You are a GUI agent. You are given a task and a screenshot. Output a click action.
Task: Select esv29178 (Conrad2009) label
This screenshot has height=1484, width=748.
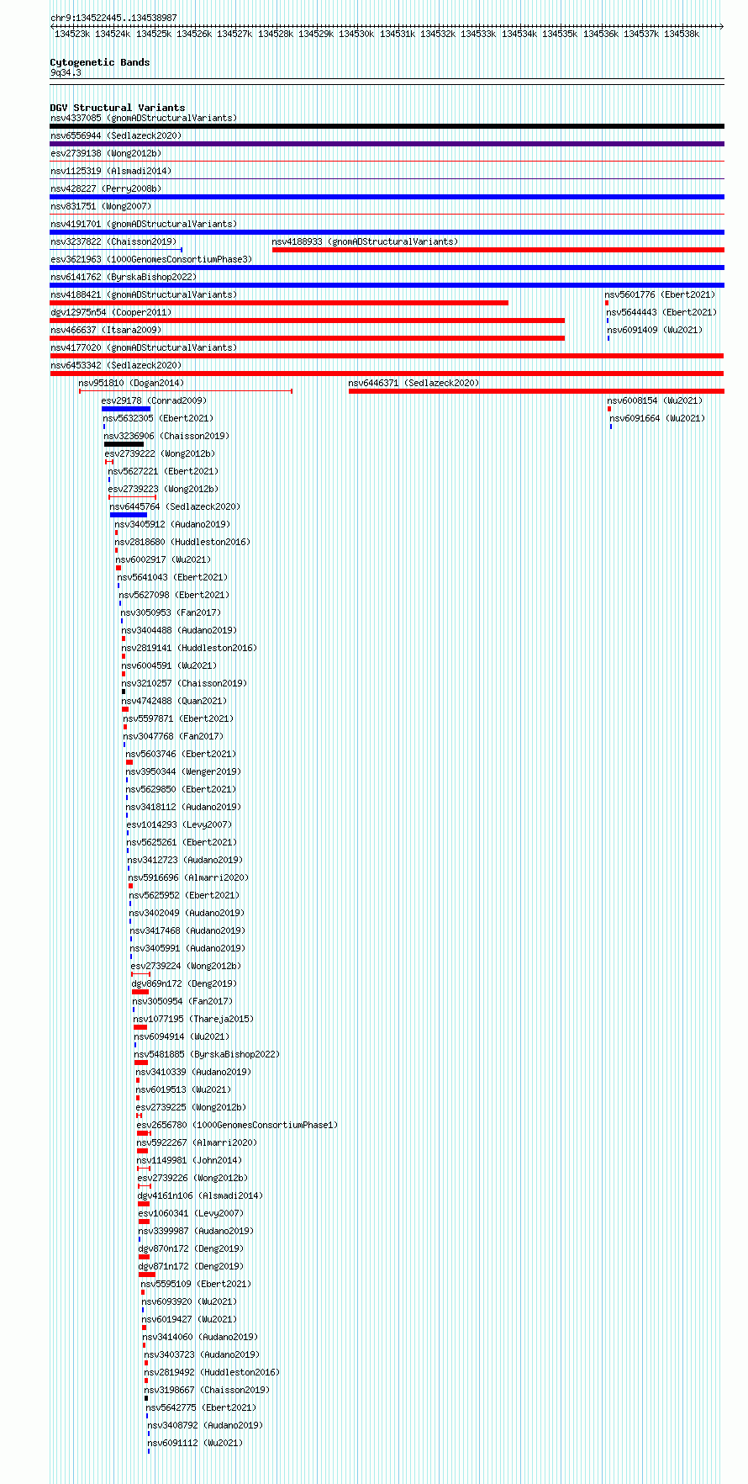pyautogui.click(x=155, y=401)
